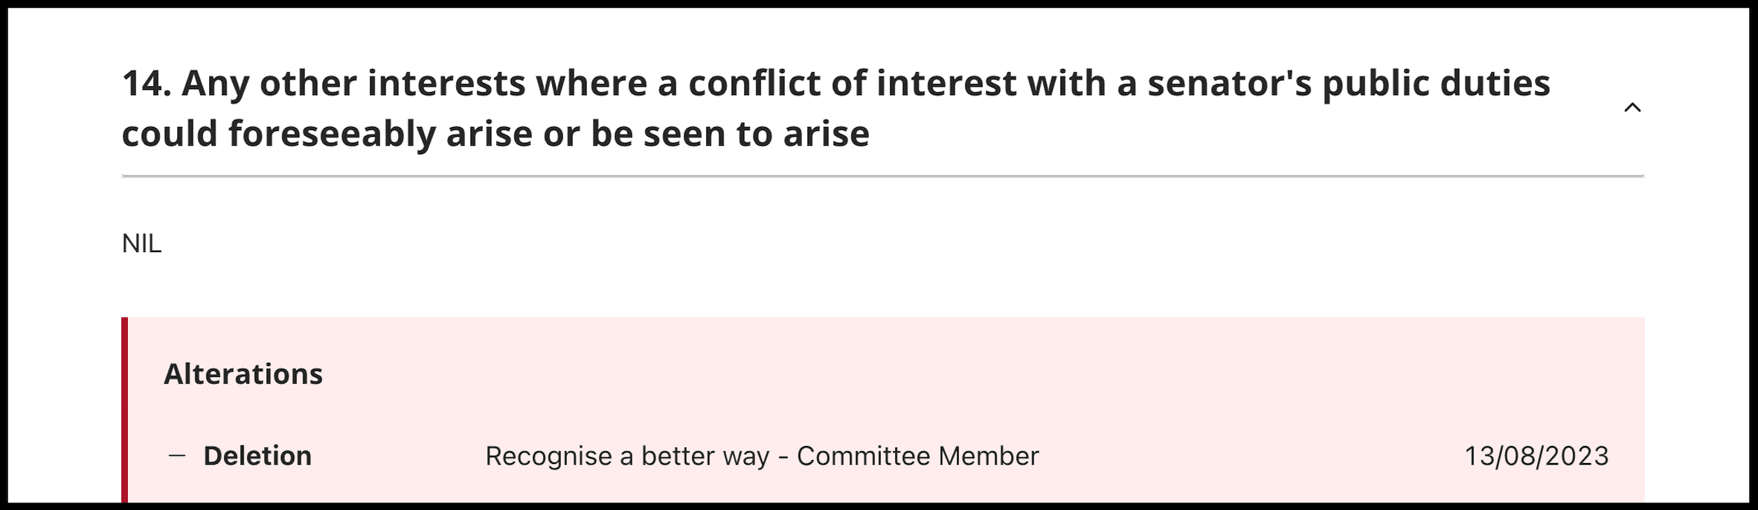The width and height of the screenshot is (1758, 510).
Task: Click the words 'Committee Member'
Action: 917,456
